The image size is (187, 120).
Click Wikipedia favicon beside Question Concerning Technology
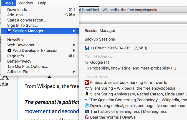coord(87,100)
